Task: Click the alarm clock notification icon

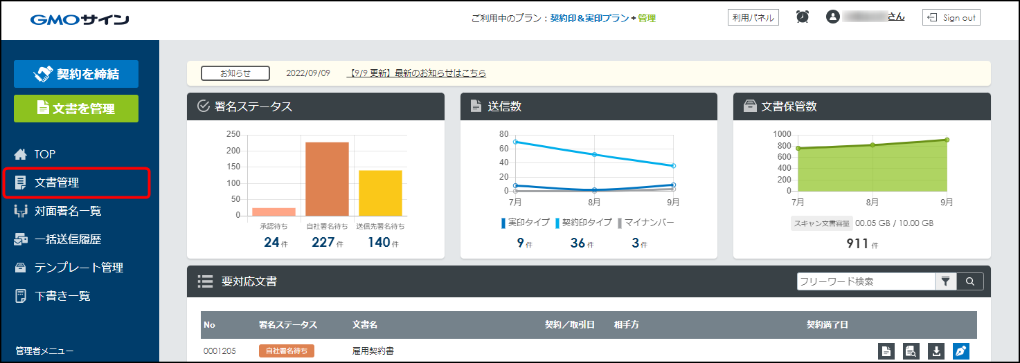Action: [803, 17]
